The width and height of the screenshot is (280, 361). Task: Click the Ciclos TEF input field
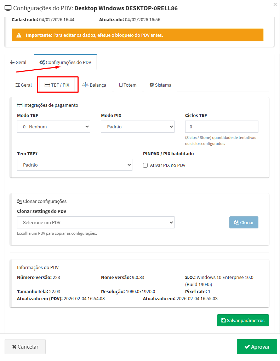coord(222,127)
